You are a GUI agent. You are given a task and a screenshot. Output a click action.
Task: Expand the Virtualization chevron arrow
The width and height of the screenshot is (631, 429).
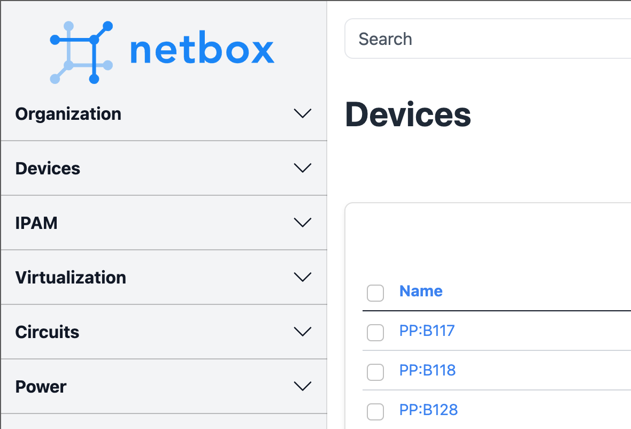[303, 277]
